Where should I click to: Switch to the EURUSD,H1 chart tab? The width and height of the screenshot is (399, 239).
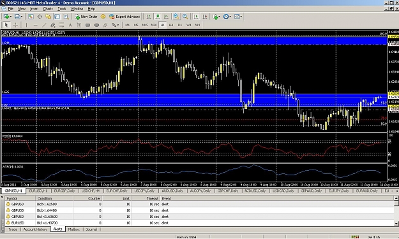coord(38,191)
